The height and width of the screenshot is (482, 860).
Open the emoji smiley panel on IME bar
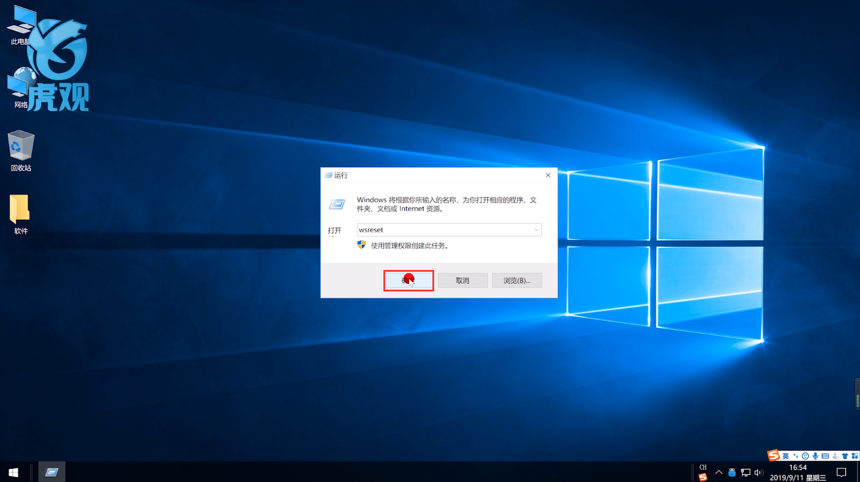click(x=805, y=456)
